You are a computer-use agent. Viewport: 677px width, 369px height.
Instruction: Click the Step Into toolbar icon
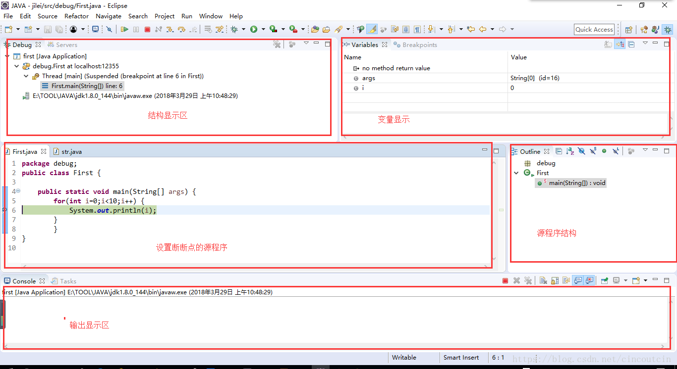(170, 30)
